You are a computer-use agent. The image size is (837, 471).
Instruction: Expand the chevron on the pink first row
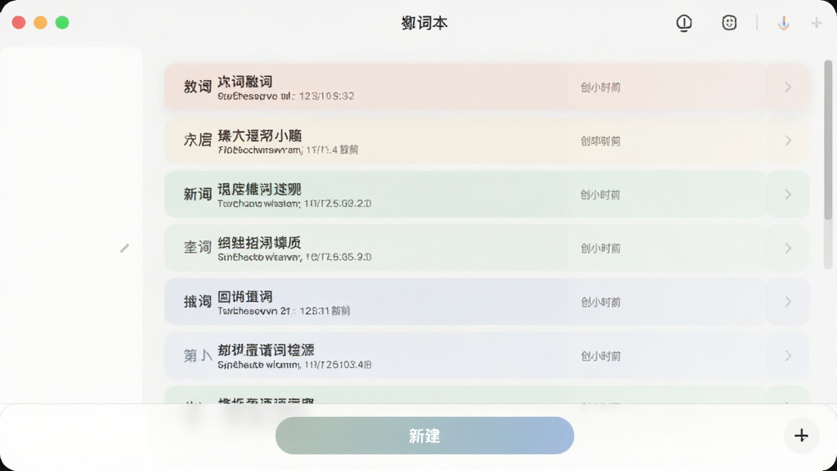point(788,87)
